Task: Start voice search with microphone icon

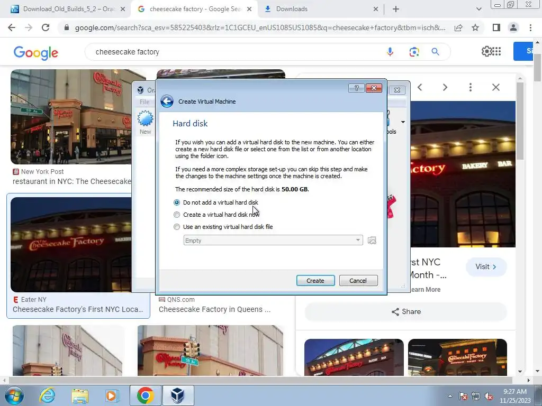Action: pyautogui.click(x=390, y=52)
